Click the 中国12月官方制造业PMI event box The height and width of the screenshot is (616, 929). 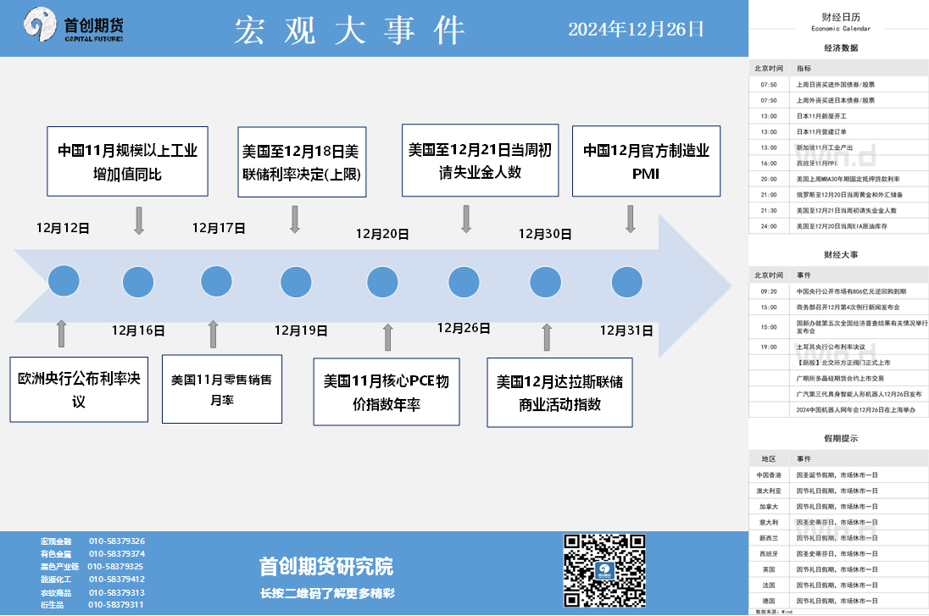point(646,160)
